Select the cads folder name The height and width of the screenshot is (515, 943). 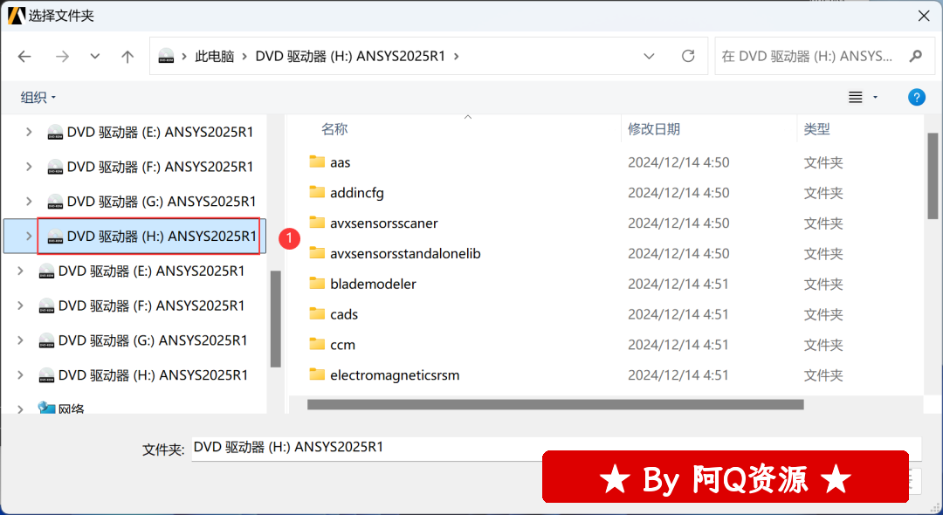pos(344,314)
